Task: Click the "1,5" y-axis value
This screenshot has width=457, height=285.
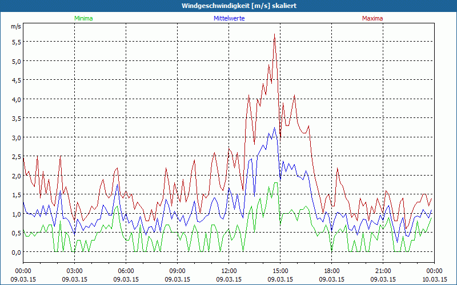Action: 17,195
